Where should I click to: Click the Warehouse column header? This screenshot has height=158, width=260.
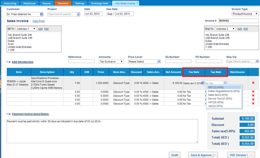point(237,72)
